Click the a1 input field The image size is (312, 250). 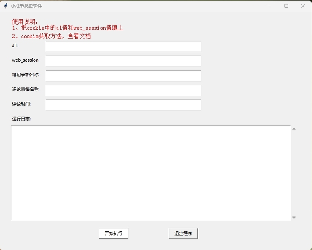tap(123, 46)
